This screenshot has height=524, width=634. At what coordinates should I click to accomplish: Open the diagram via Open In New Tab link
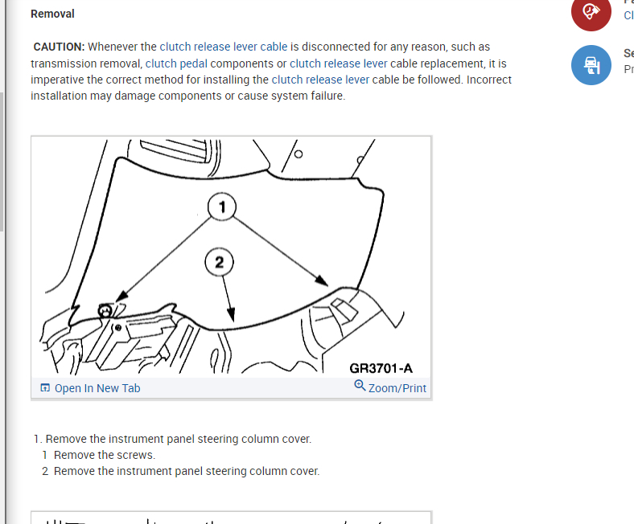(97, 388)
